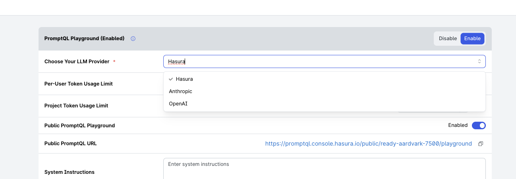Open the public playground URL link
The width and height of the screenshot is (516, 179).
click(x=368, y=144)
